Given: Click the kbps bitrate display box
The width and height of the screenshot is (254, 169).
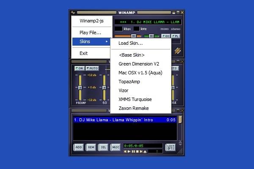Looking at the screenshot, I should (119, 29).
